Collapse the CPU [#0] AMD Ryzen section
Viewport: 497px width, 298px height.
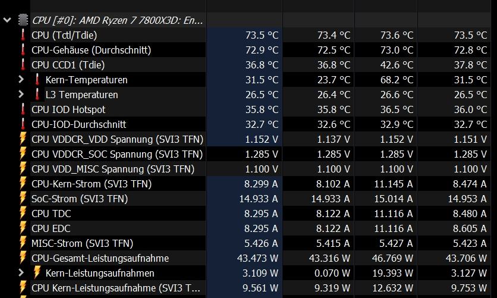(x=7, y=20)
